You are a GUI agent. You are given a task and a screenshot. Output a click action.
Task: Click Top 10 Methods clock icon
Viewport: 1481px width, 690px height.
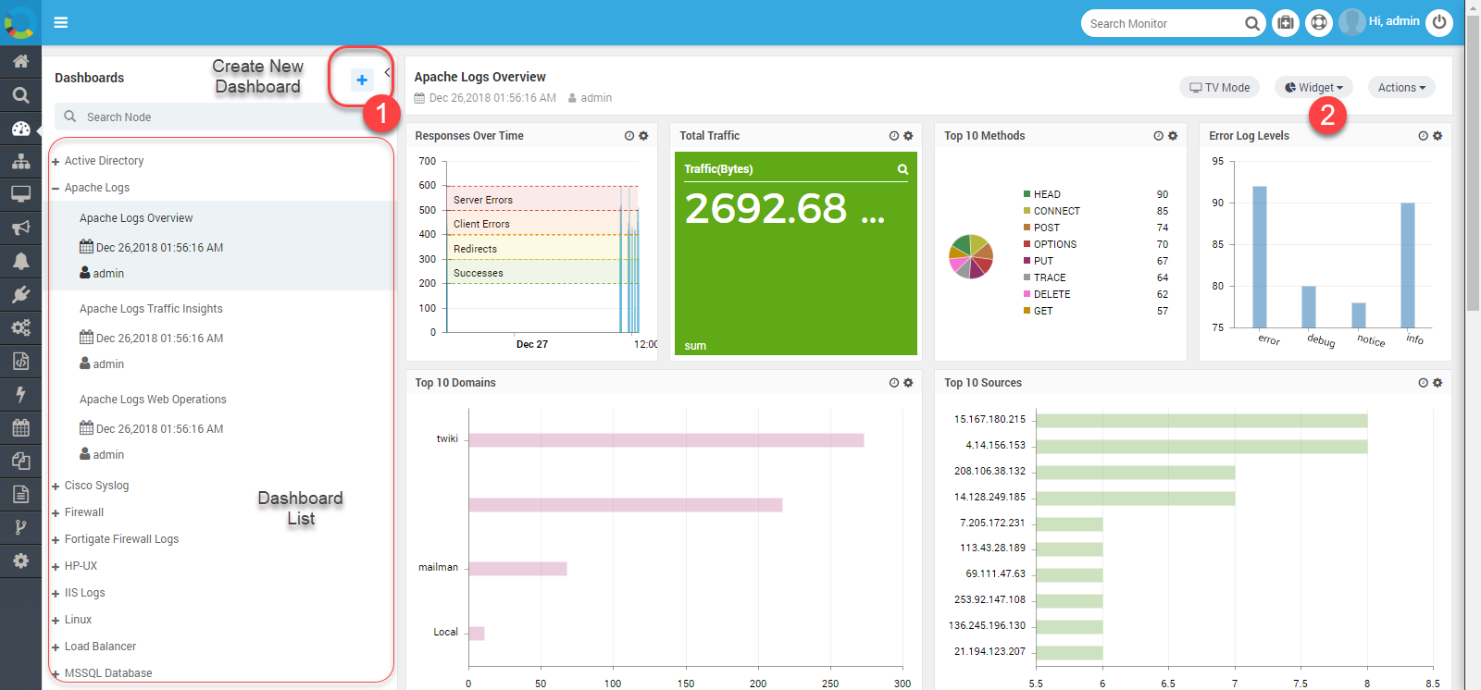(x=1159, y=136)
